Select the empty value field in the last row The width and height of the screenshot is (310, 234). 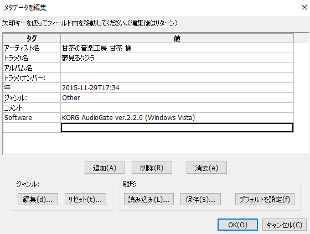(177, 127)
